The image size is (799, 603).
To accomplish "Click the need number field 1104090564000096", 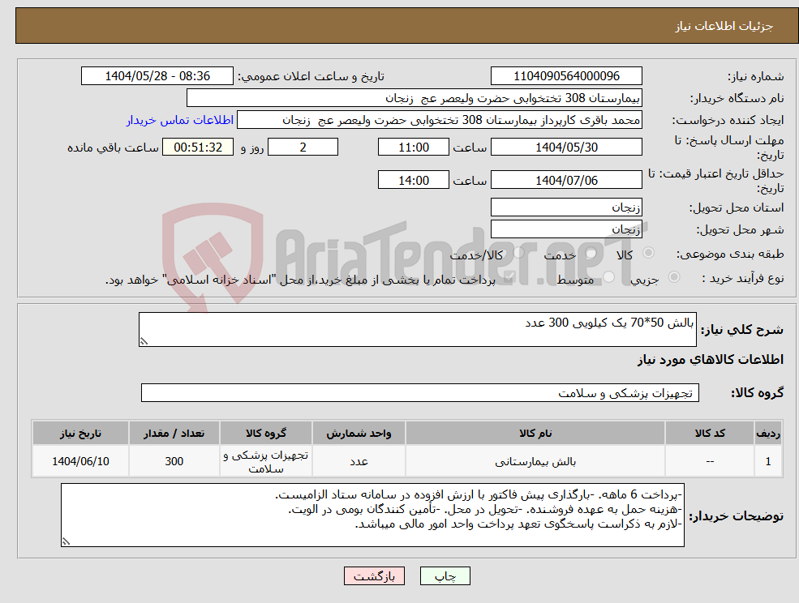I will (566, 76).
